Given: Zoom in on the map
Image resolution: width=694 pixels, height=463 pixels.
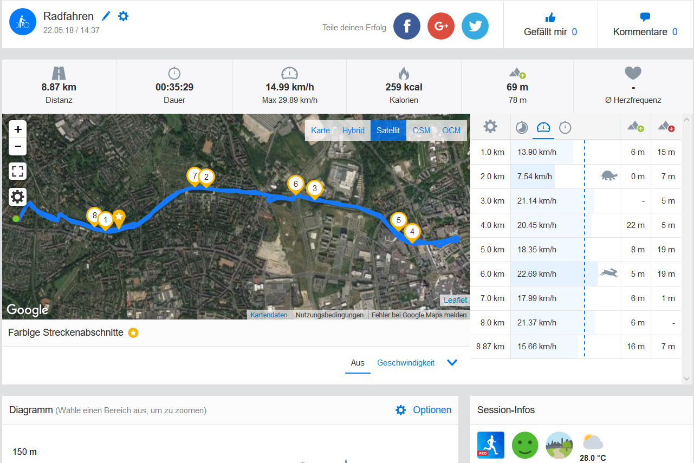Looking at the screenshot, I should 18,129.
